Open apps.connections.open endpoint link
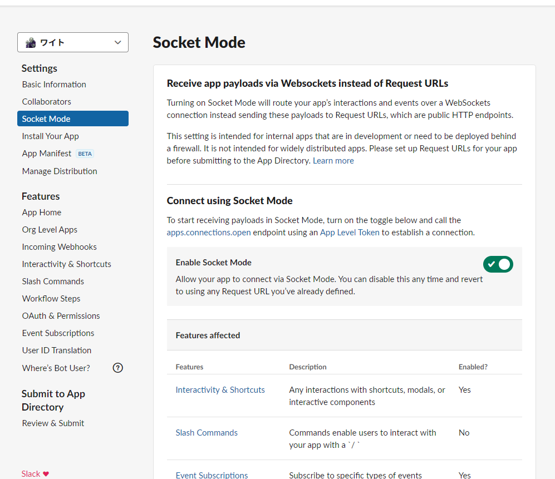The width and height of the screenshot is (555, 479). (209, 233)
